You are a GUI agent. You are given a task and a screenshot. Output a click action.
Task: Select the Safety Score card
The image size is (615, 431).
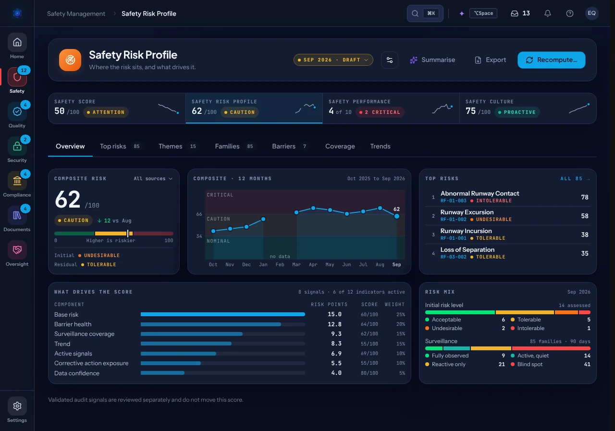pos(117,108)
